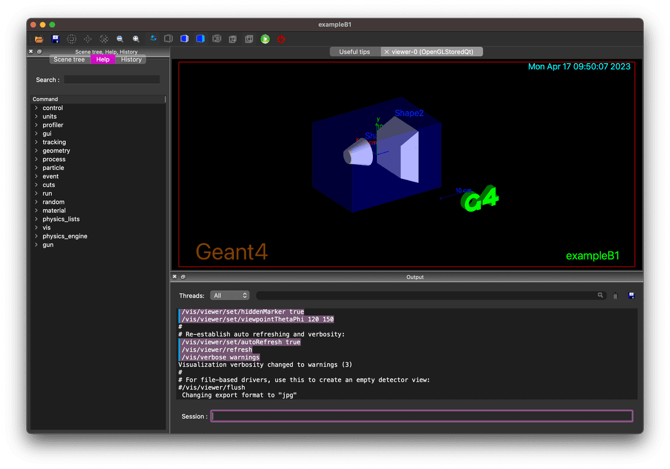This screenshot has width=670, height=469.
Task: Click the zoom out magnifier in toolbar
Action: (x=120, y=39)
